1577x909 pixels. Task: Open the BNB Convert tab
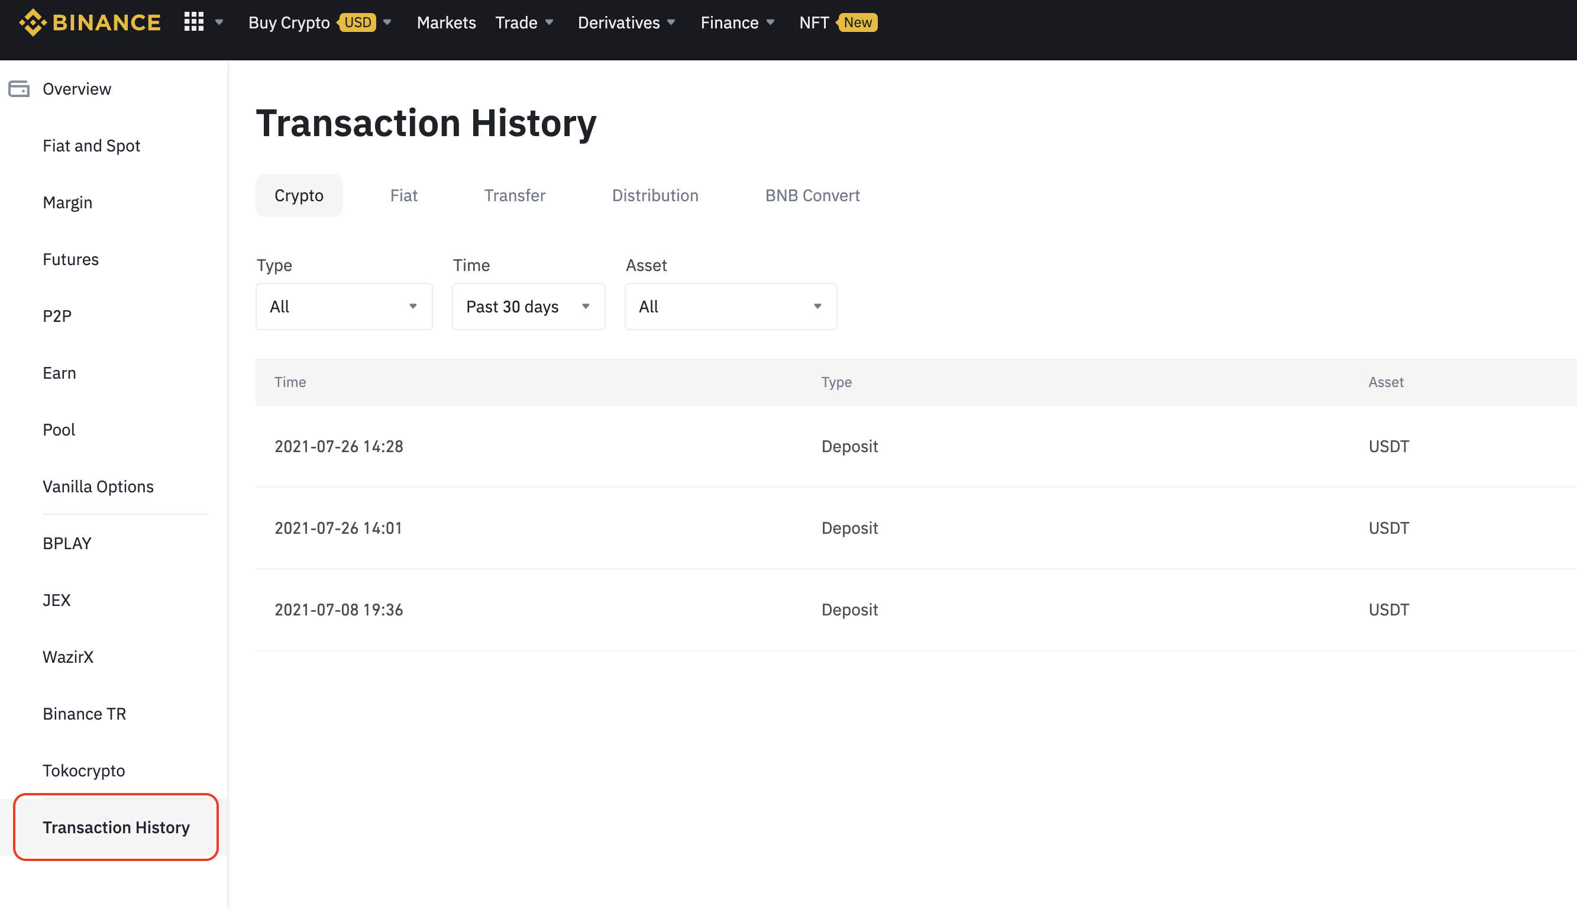pyautogui.click(x=812, y=195)
